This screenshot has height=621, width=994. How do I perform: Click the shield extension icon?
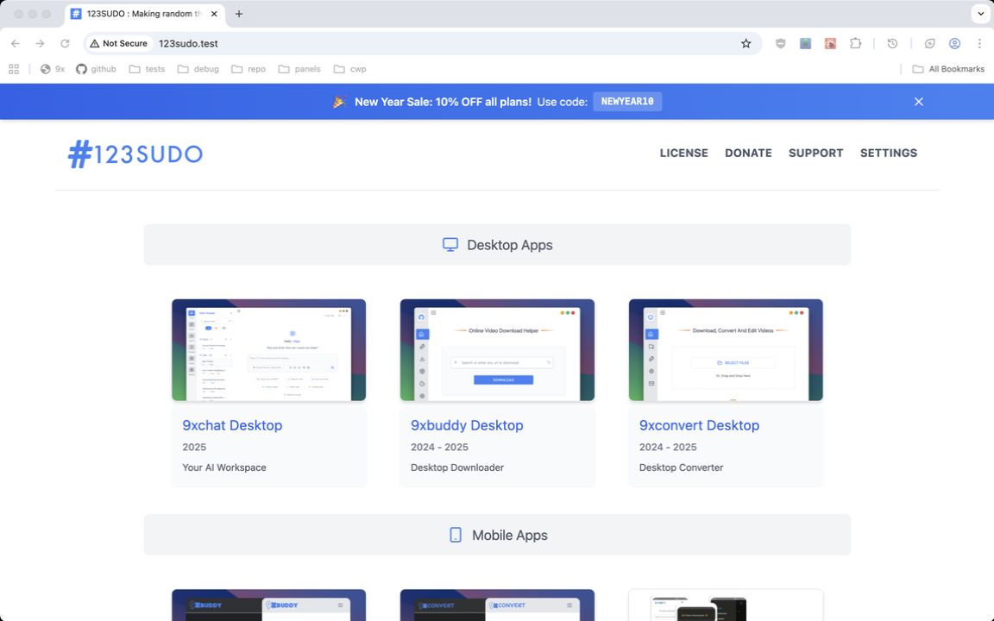tap(780, 42)
